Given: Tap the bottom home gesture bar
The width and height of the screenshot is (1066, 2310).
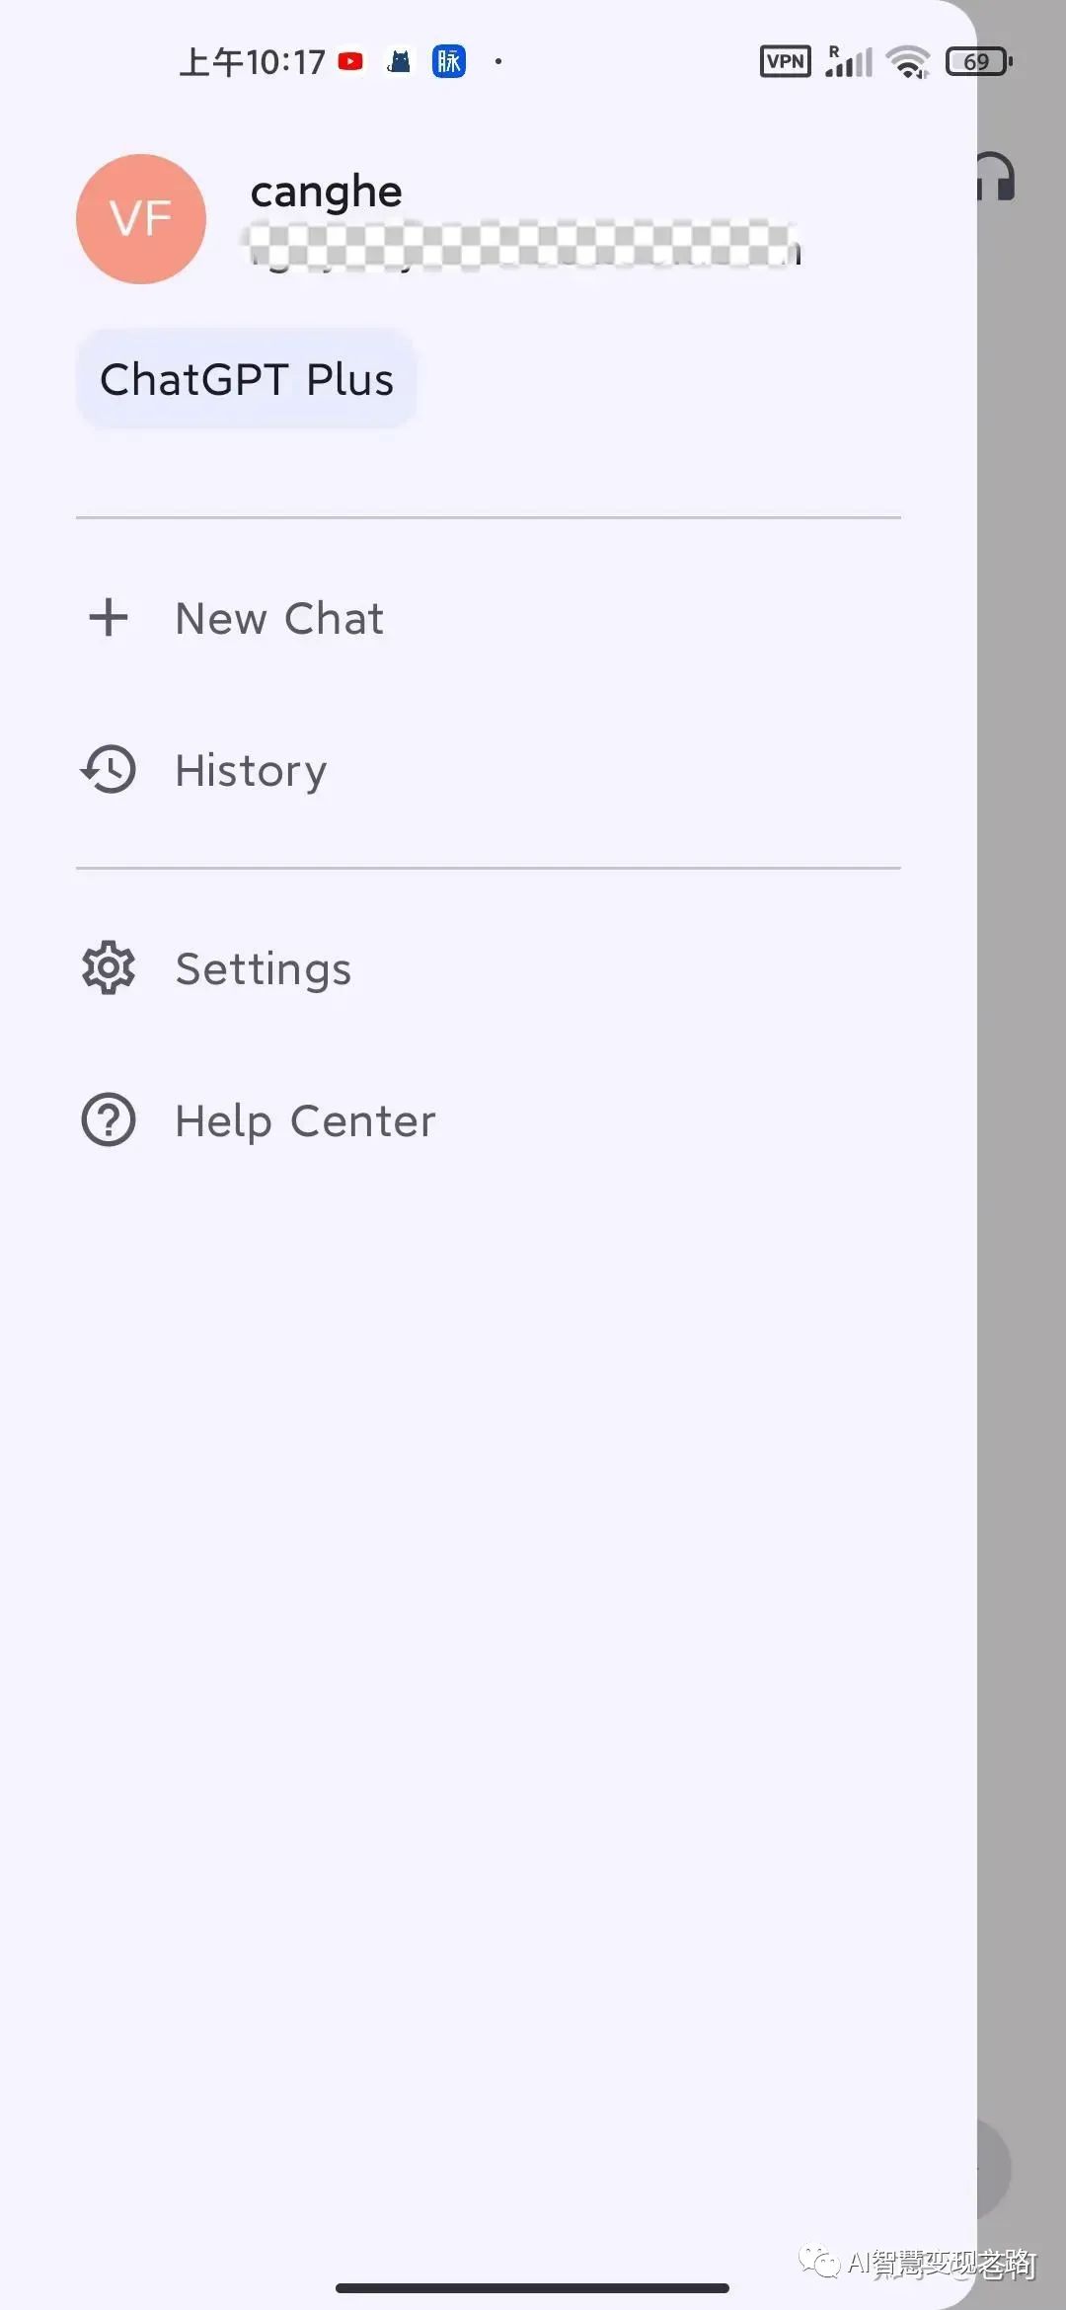Looking at the screenshot, I should pos(532,2287).
